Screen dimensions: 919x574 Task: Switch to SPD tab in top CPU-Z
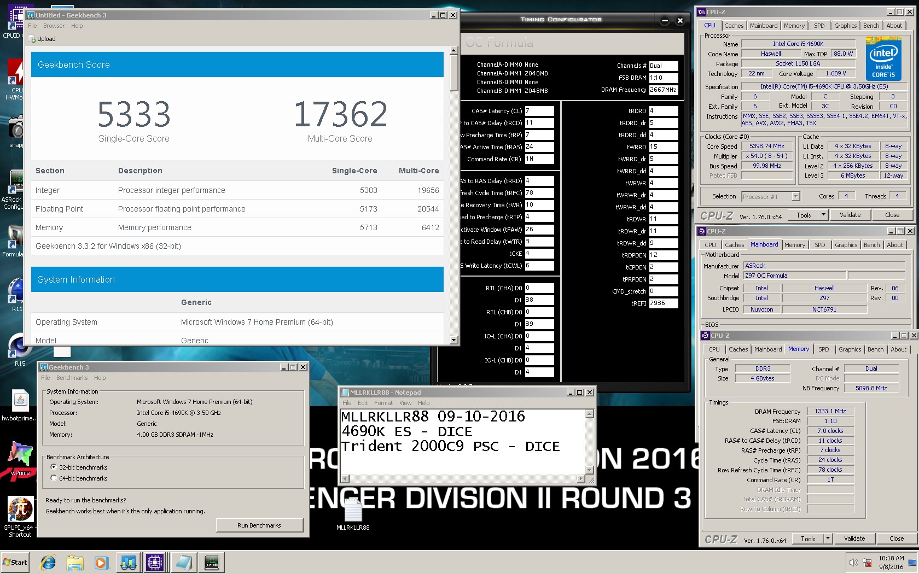point(819,26)
